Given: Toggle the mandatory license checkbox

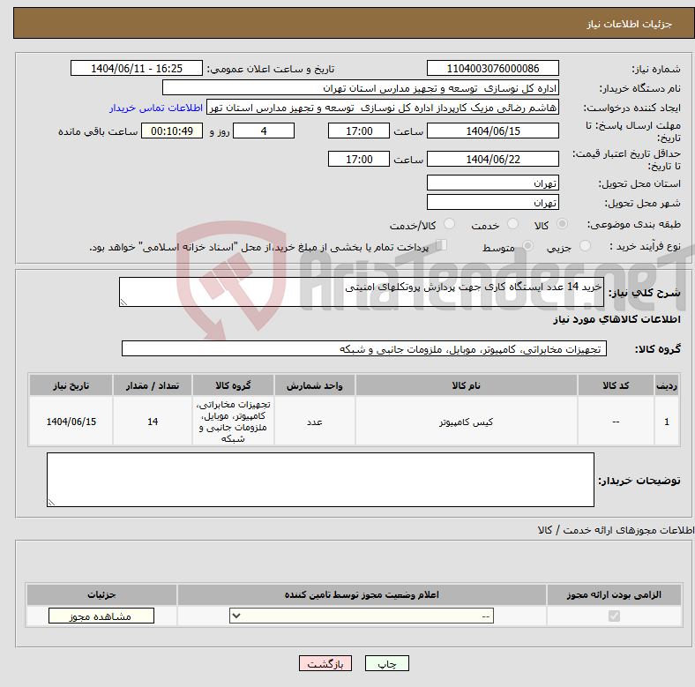Looking at the screenshot, I should (614, 616).
